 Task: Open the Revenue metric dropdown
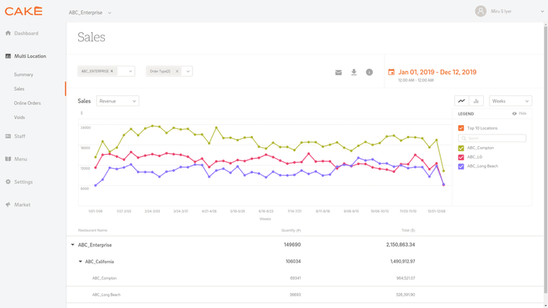117,101
